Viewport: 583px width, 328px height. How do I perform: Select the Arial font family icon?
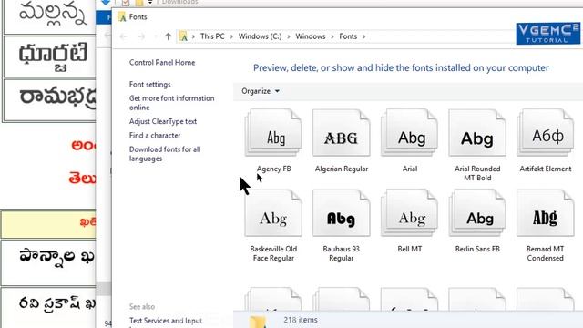click(x=409, y=133)
